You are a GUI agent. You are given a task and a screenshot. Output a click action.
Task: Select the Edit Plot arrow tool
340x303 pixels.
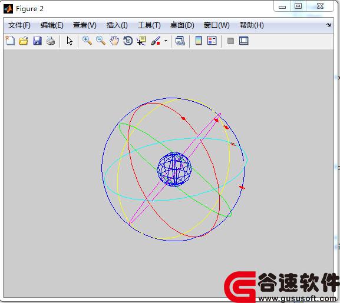(70, 41)
